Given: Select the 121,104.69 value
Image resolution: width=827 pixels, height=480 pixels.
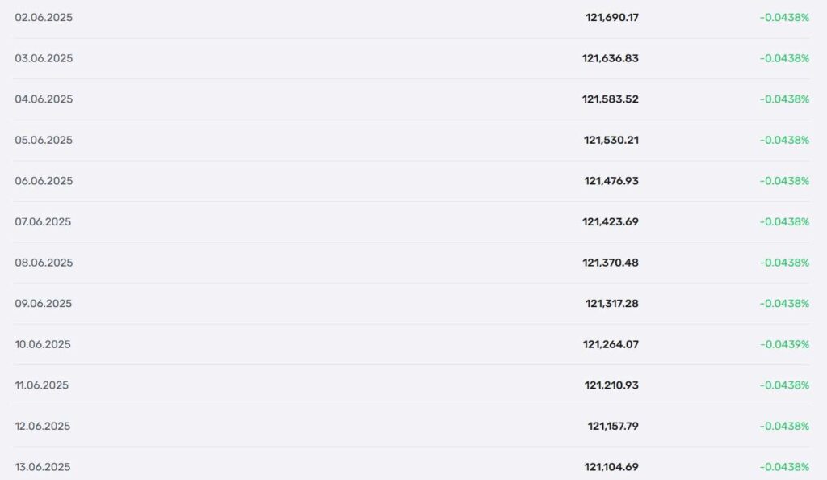Looking at the screenshot, I should [611, 467].
